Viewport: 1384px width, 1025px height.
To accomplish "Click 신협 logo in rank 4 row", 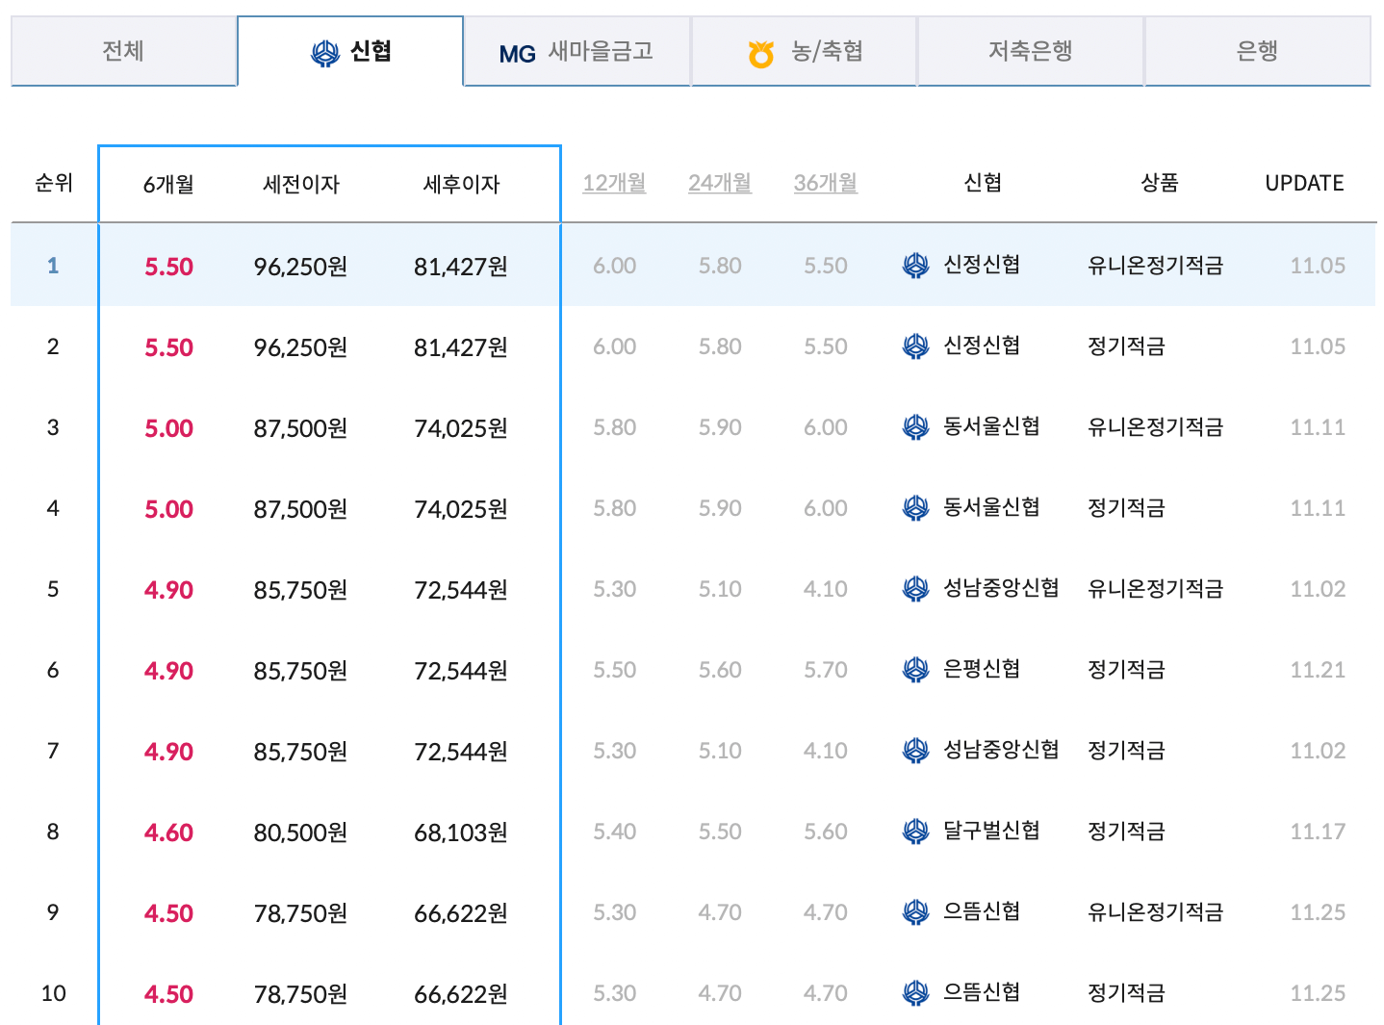I will [x=915, y=507].
